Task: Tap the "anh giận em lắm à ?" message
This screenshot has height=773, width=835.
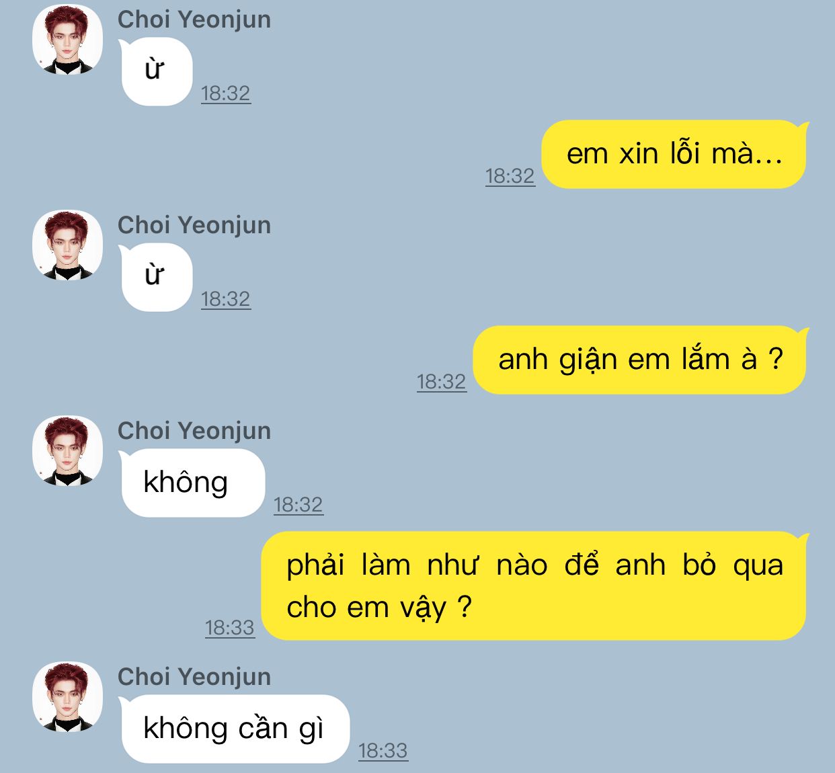Action: (x=639, y=360)
